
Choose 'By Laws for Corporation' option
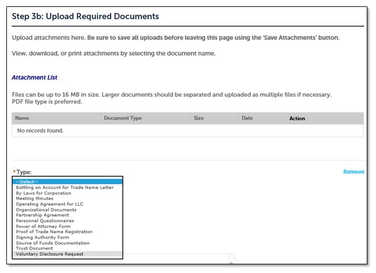[x=67, y=193]
